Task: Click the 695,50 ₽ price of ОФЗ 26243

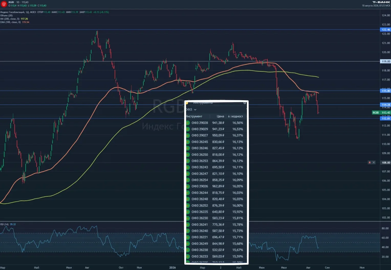Action: tap(218, 167)
